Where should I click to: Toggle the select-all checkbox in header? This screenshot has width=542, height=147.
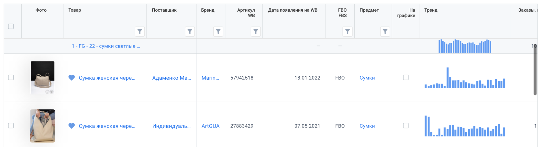pyautogui.click(x=11, y=26)
